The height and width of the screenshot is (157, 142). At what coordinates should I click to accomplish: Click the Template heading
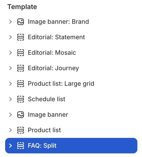[22, 7]
